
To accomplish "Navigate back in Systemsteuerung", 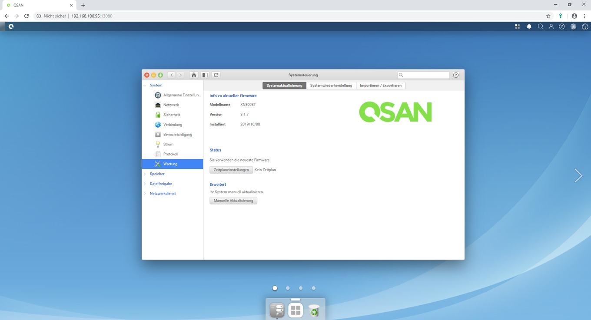I will coord(172,75).
